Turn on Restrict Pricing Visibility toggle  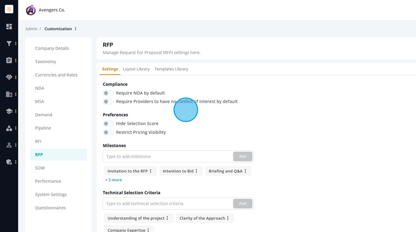tap(108, 132)
